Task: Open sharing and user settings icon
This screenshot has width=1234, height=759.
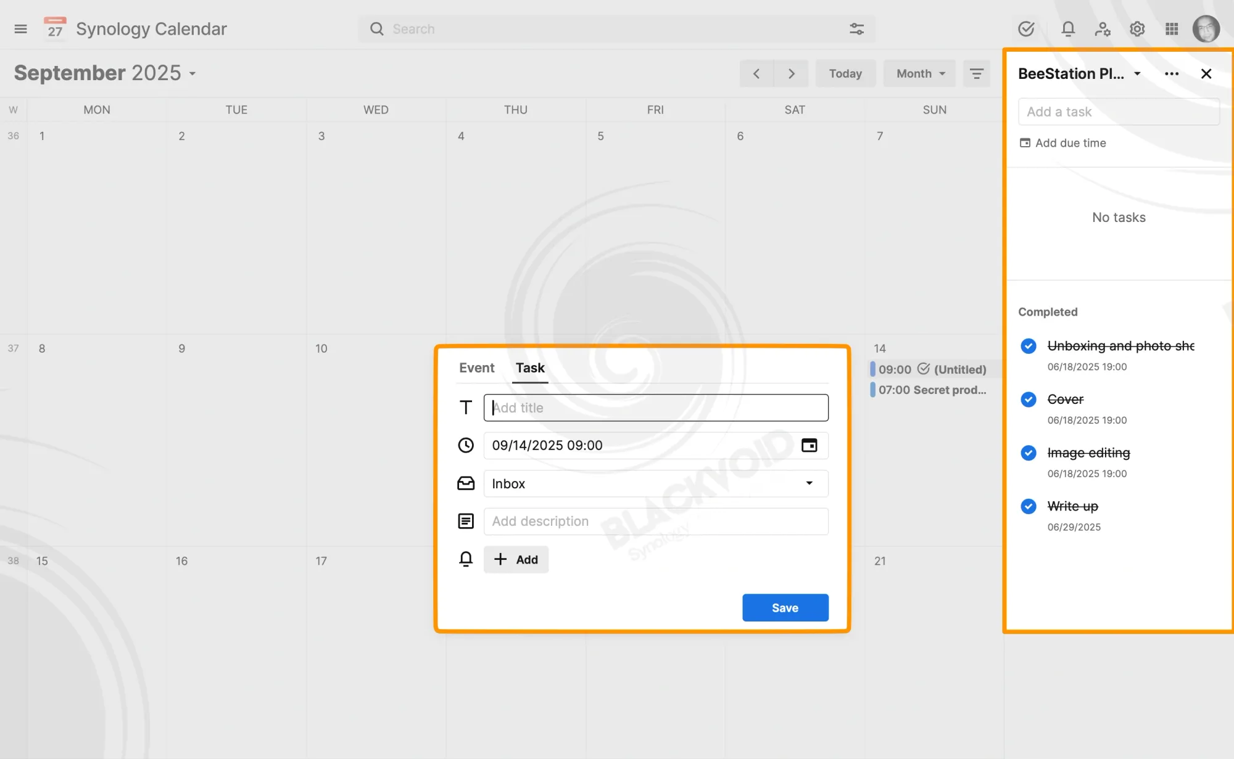Action: pos(1103,29)
